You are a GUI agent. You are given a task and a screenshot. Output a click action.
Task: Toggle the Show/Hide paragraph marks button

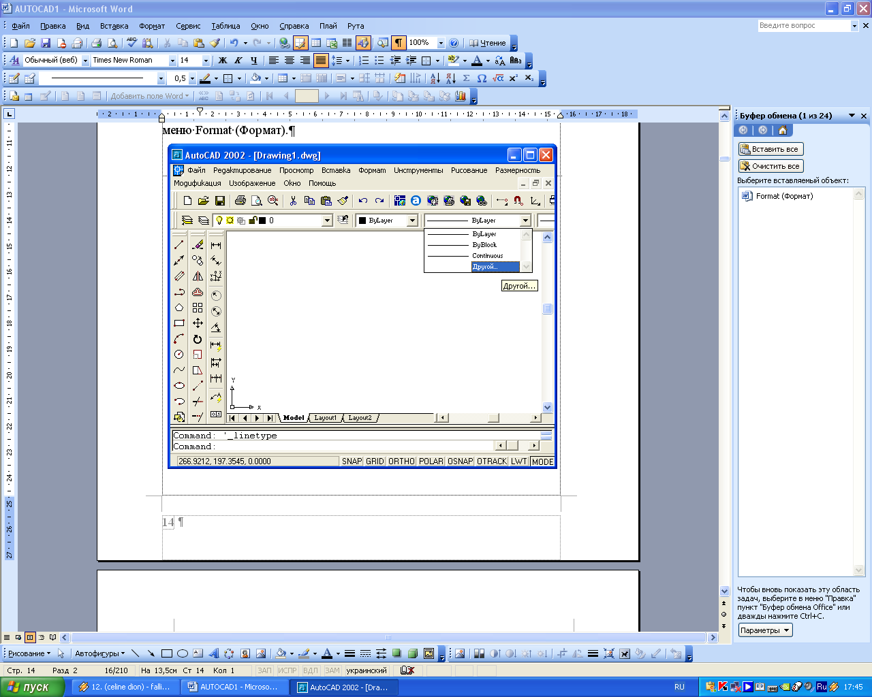tap(399, 43)
